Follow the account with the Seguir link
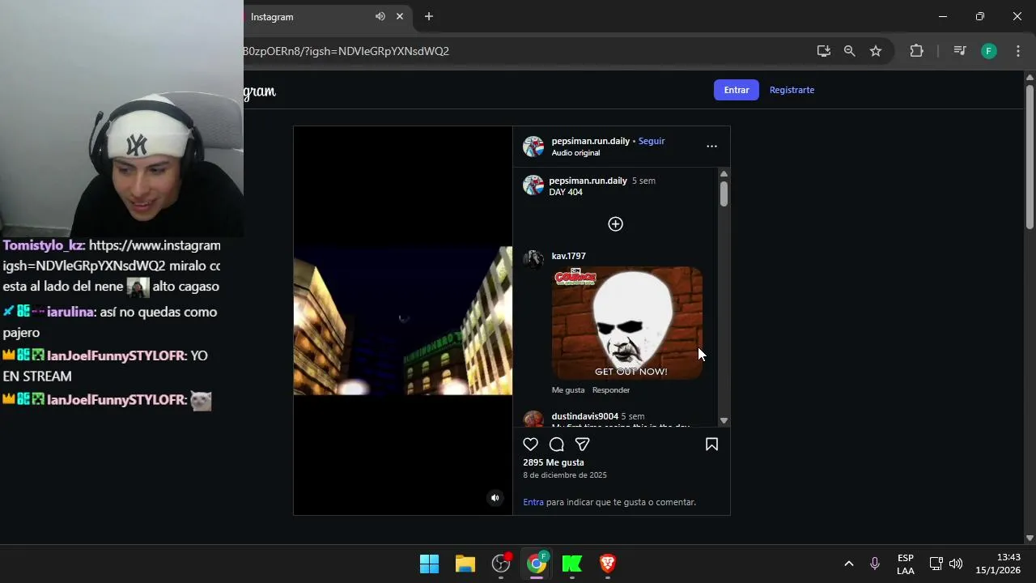Viewport: 1036px width, 583px height. (652, 141)
